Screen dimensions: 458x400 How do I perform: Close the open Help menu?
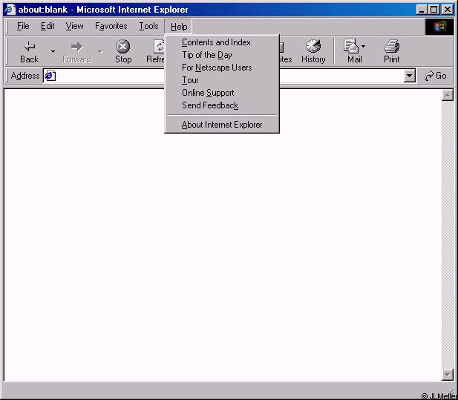(178, 27)
